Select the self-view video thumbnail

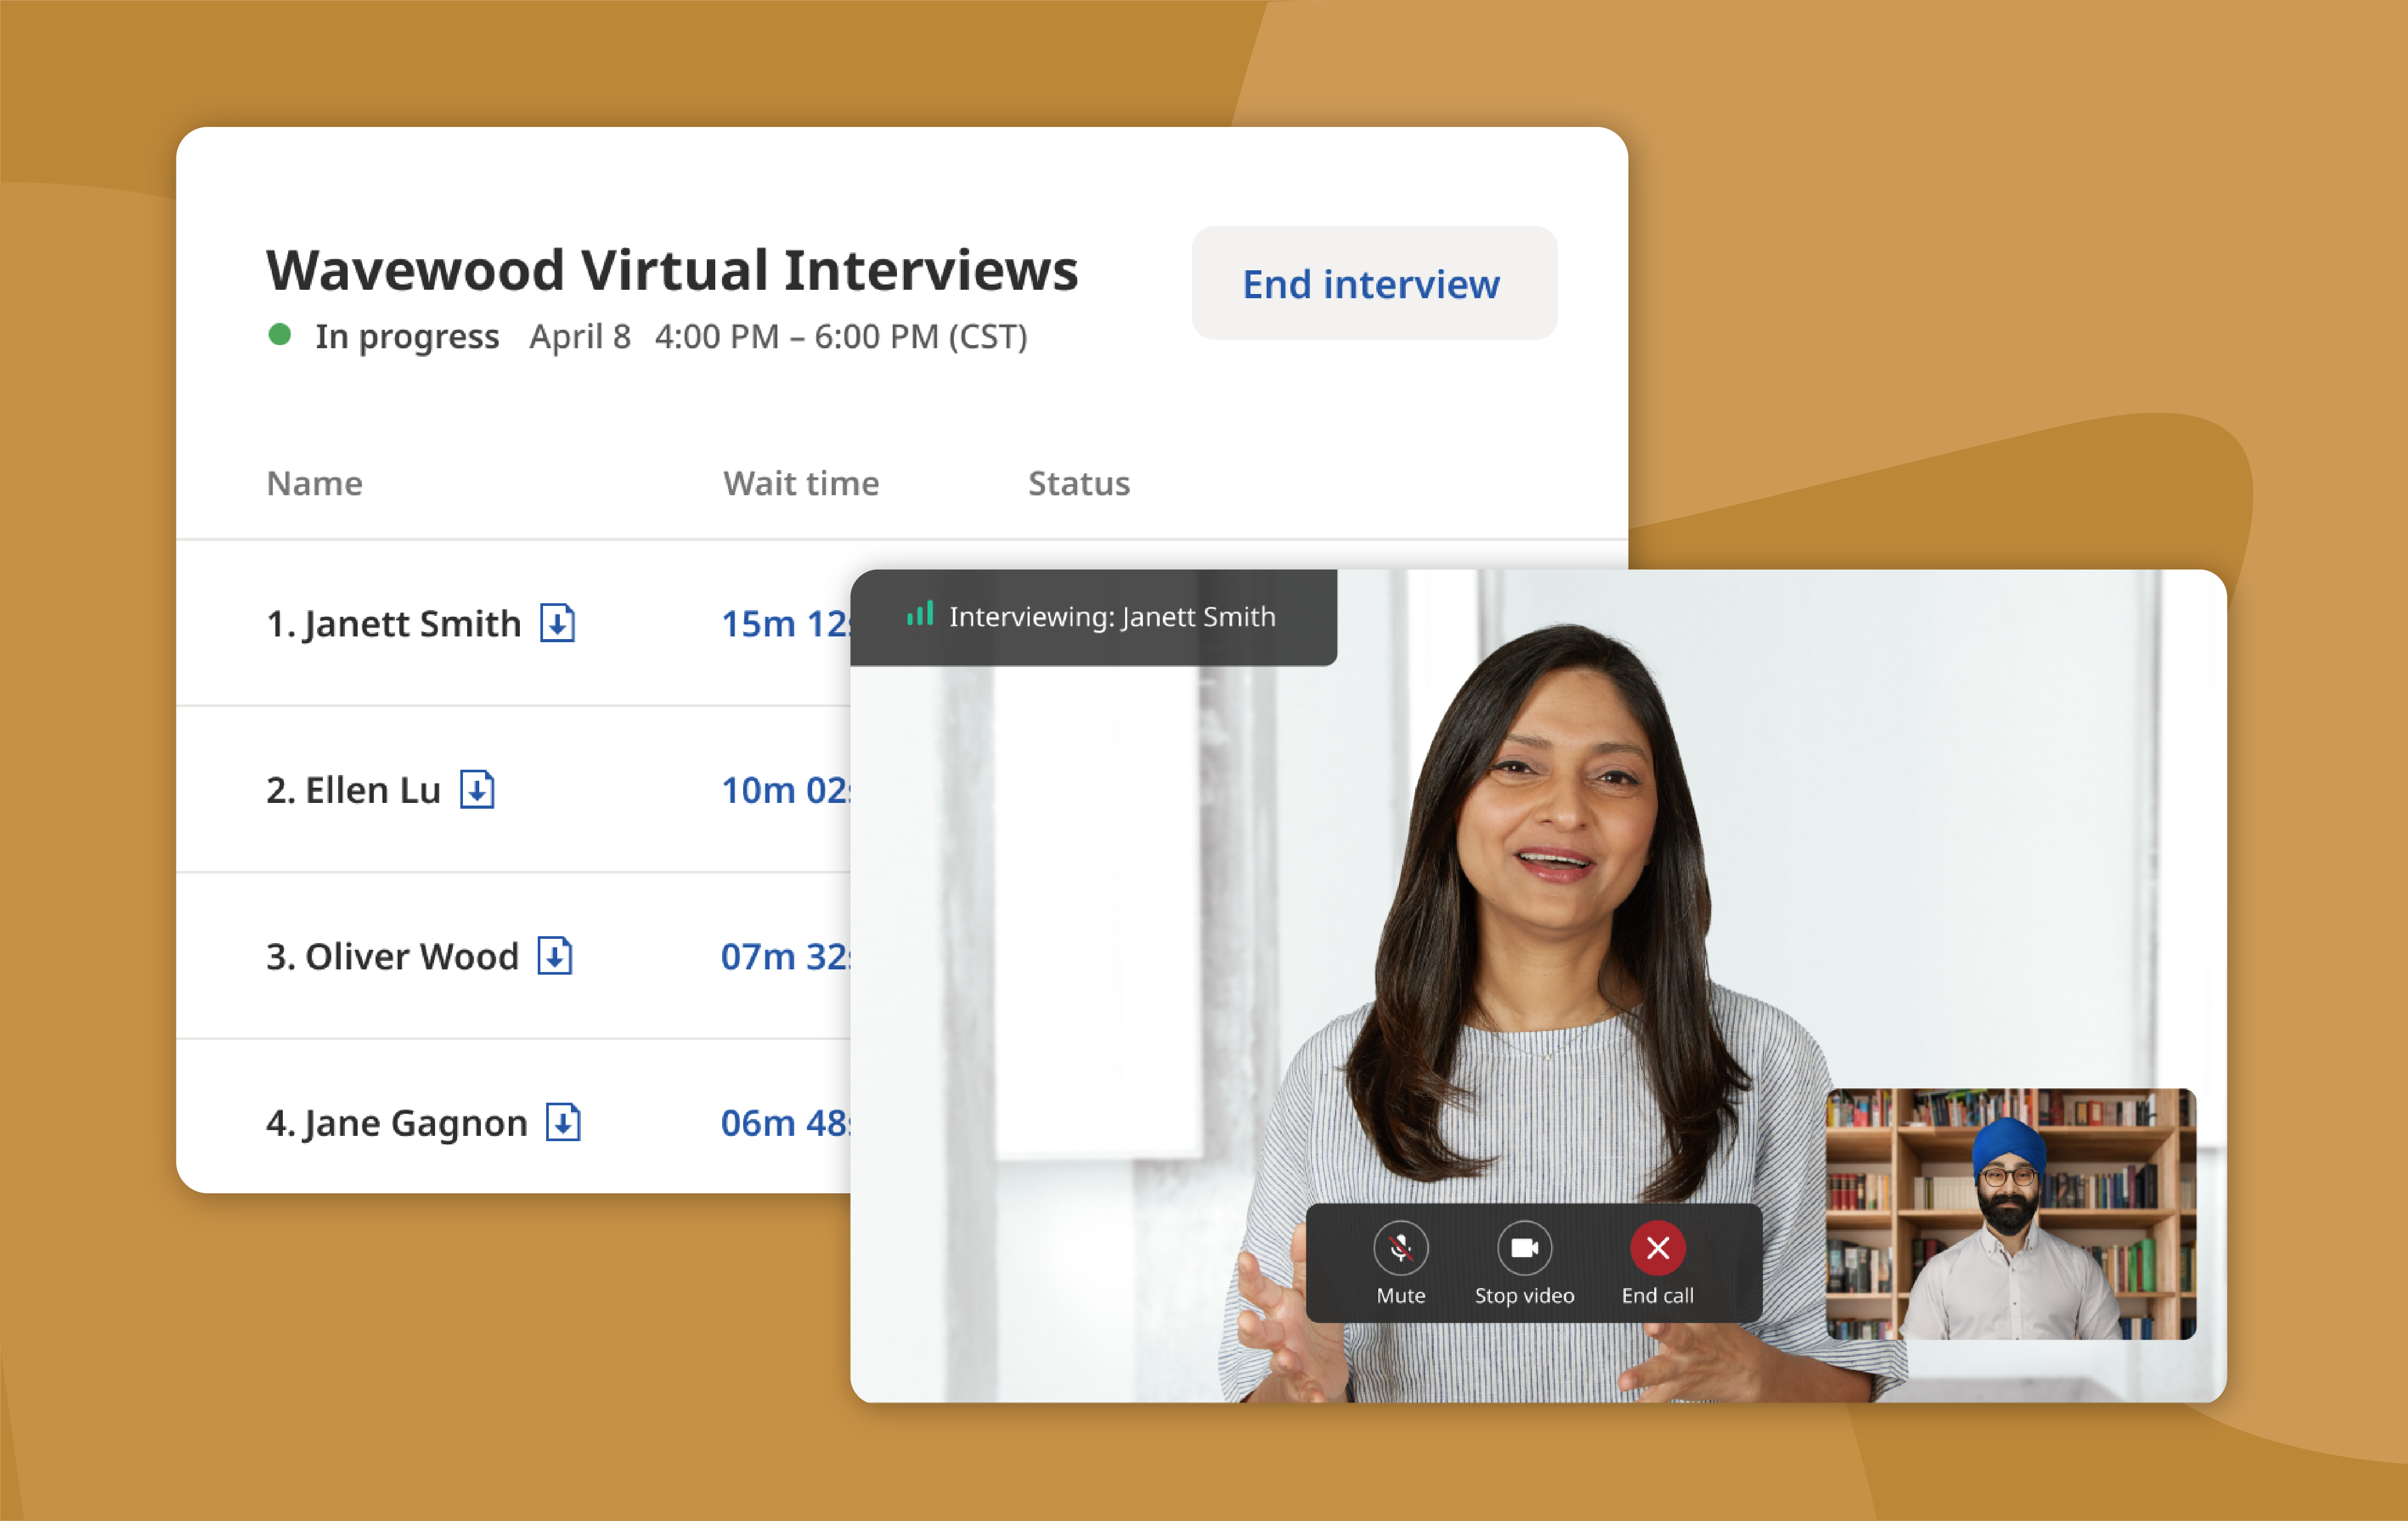tap(2010, 1214)
